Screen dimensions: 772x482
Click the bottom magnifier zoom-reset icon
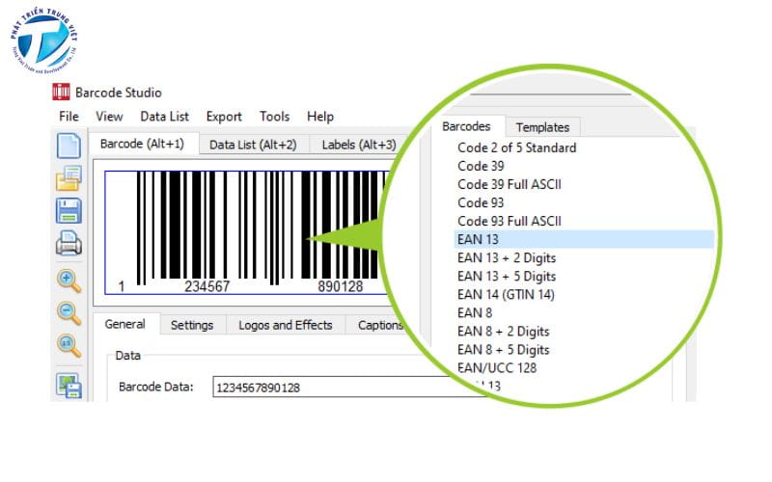pos(69,344)
